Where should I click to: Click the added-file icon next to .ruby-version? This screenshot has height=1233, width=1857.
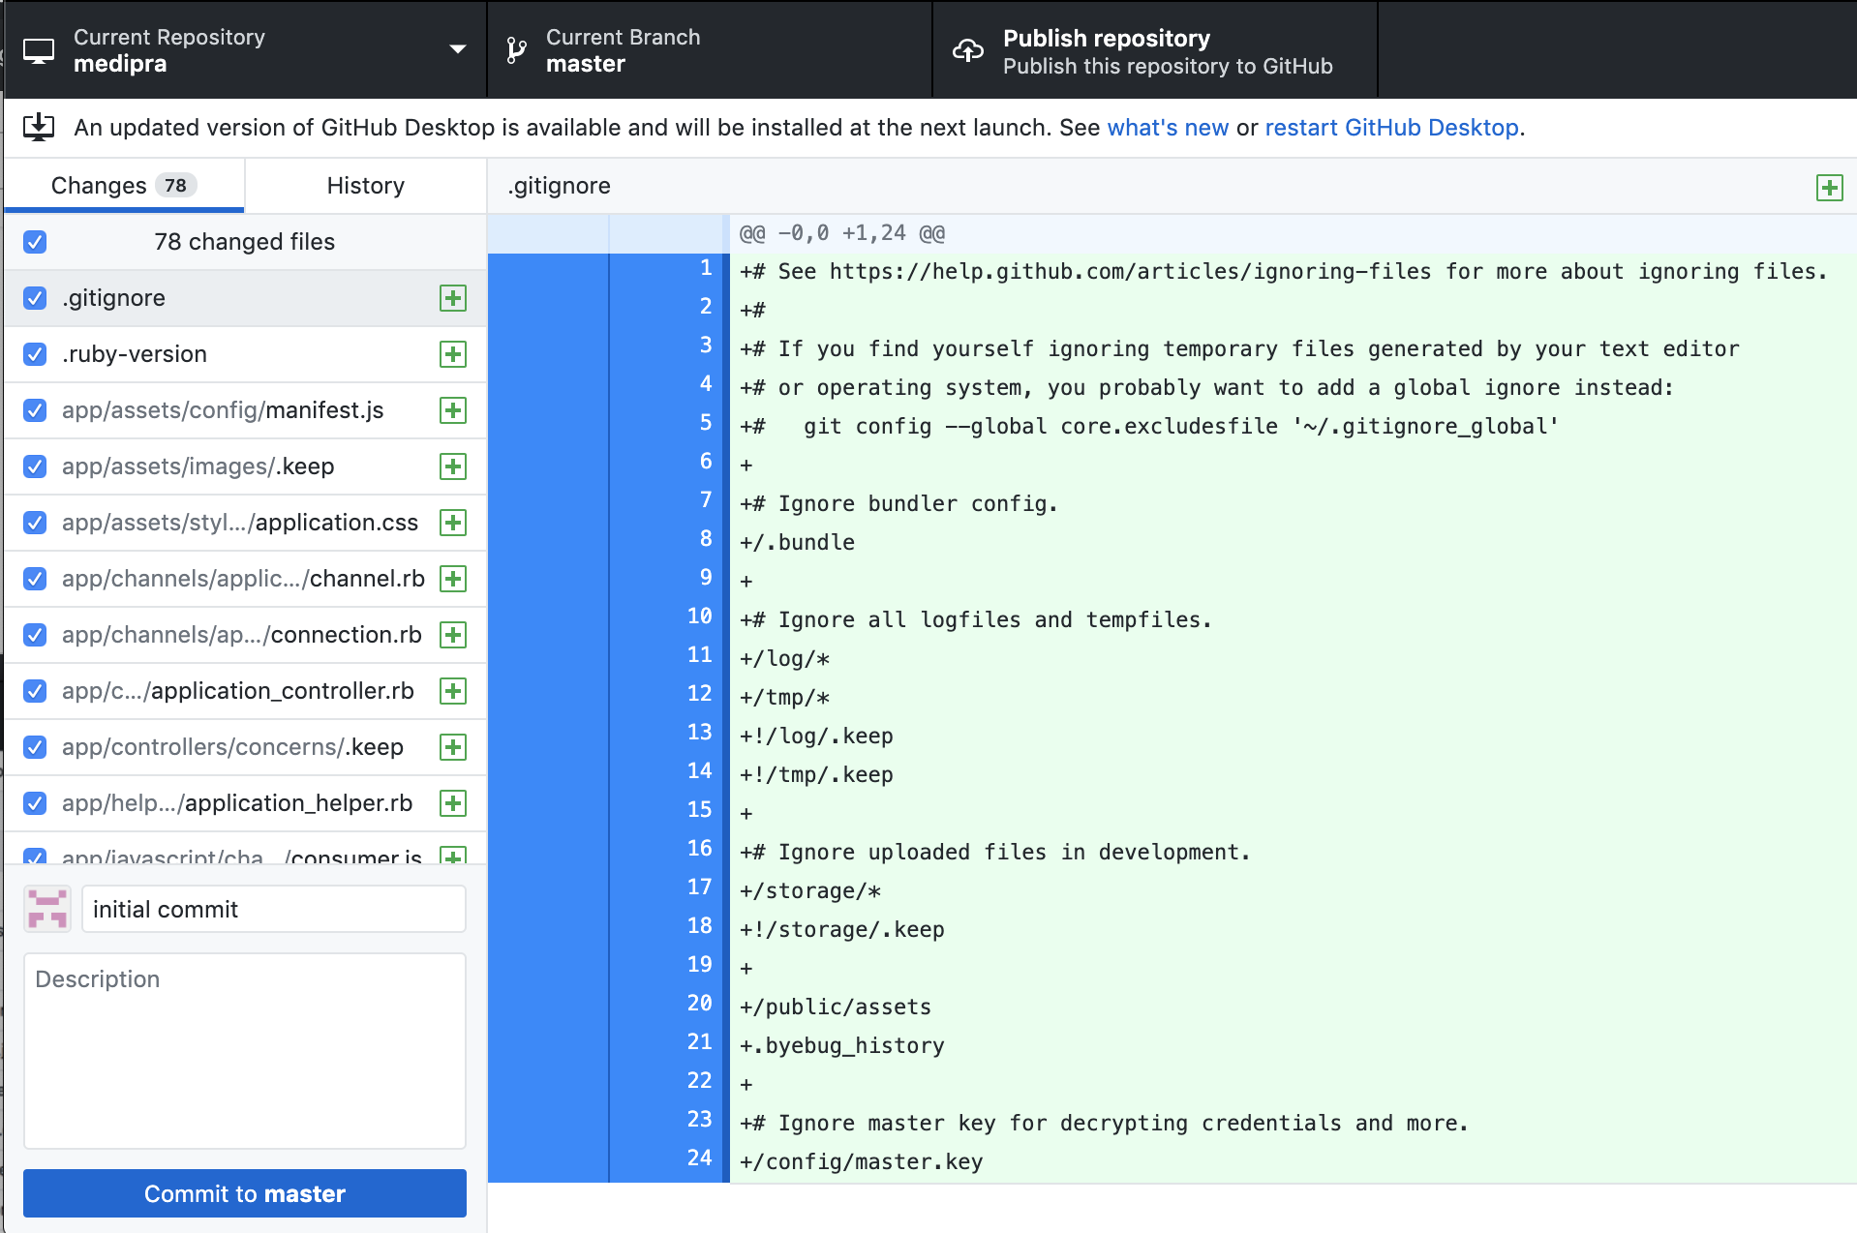pos(452,354)
